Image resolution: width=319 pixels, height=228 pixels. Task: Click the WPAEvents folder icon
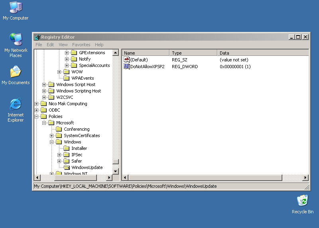coord(66,78)
